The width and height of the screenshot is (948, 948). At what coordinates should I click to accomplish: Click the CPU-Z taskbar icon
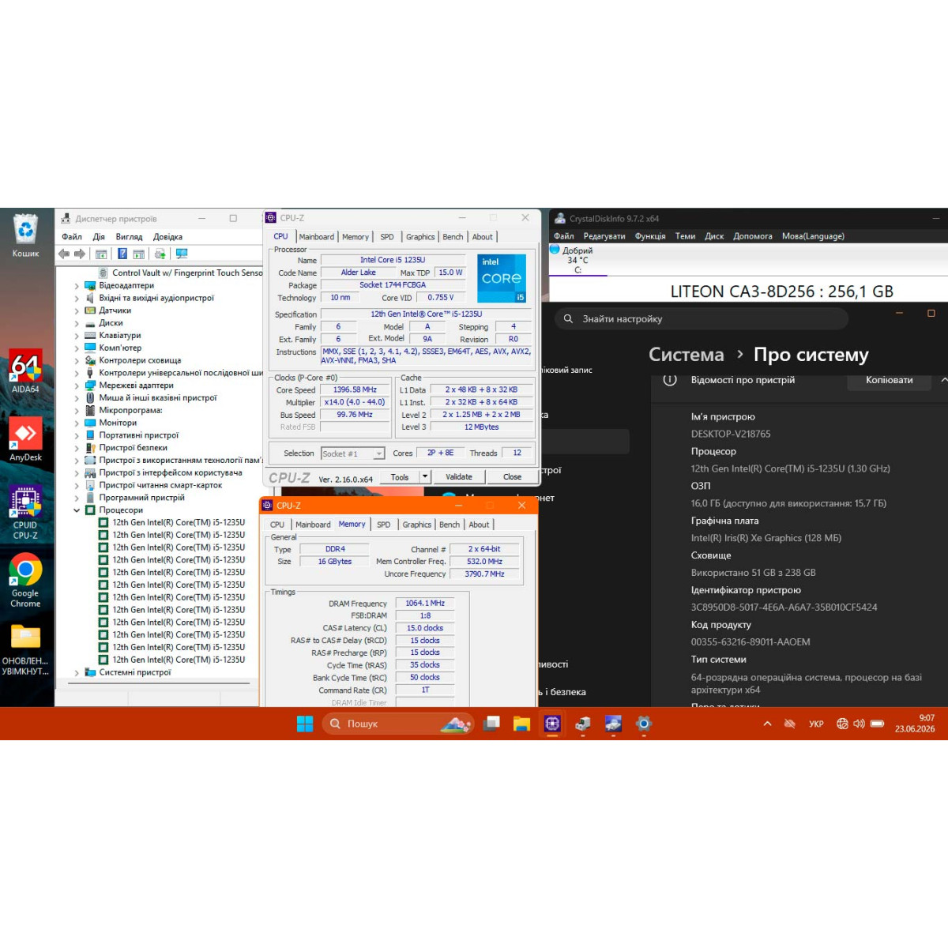(552, 723)
